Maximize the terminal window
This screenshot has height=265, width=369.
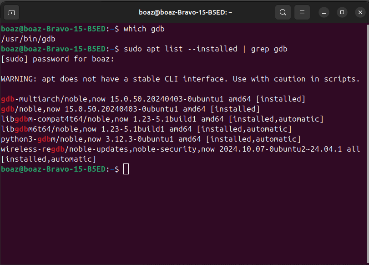point(342,12)
